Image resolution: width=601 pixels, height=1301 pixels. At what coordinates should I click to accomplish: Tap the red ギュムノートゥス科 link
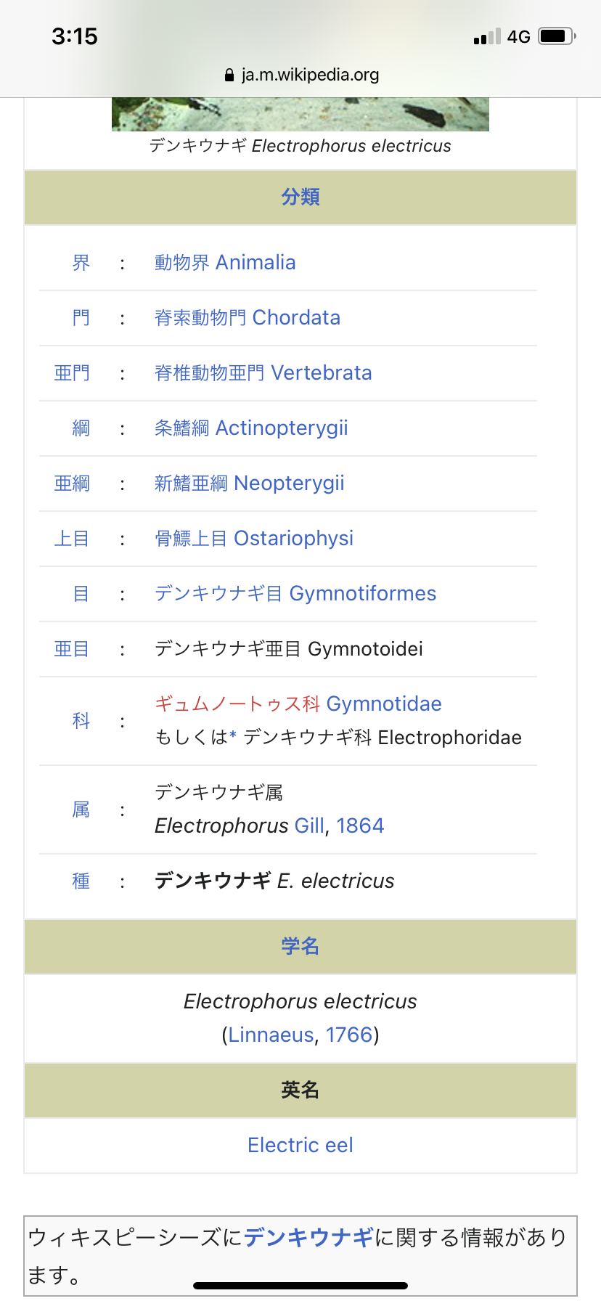[237, 704]
